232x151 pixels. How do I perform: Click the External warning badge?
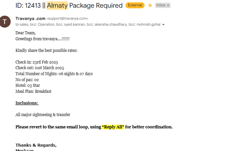[135, 5]
